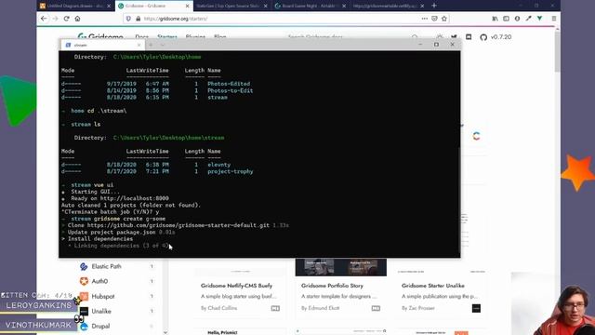Click the chat icon beside Twitter

469,37
